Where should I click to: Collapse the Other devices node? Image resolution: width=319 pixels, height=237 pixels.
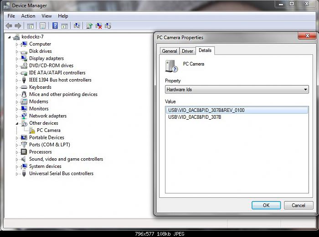click(x=17, y=123)
